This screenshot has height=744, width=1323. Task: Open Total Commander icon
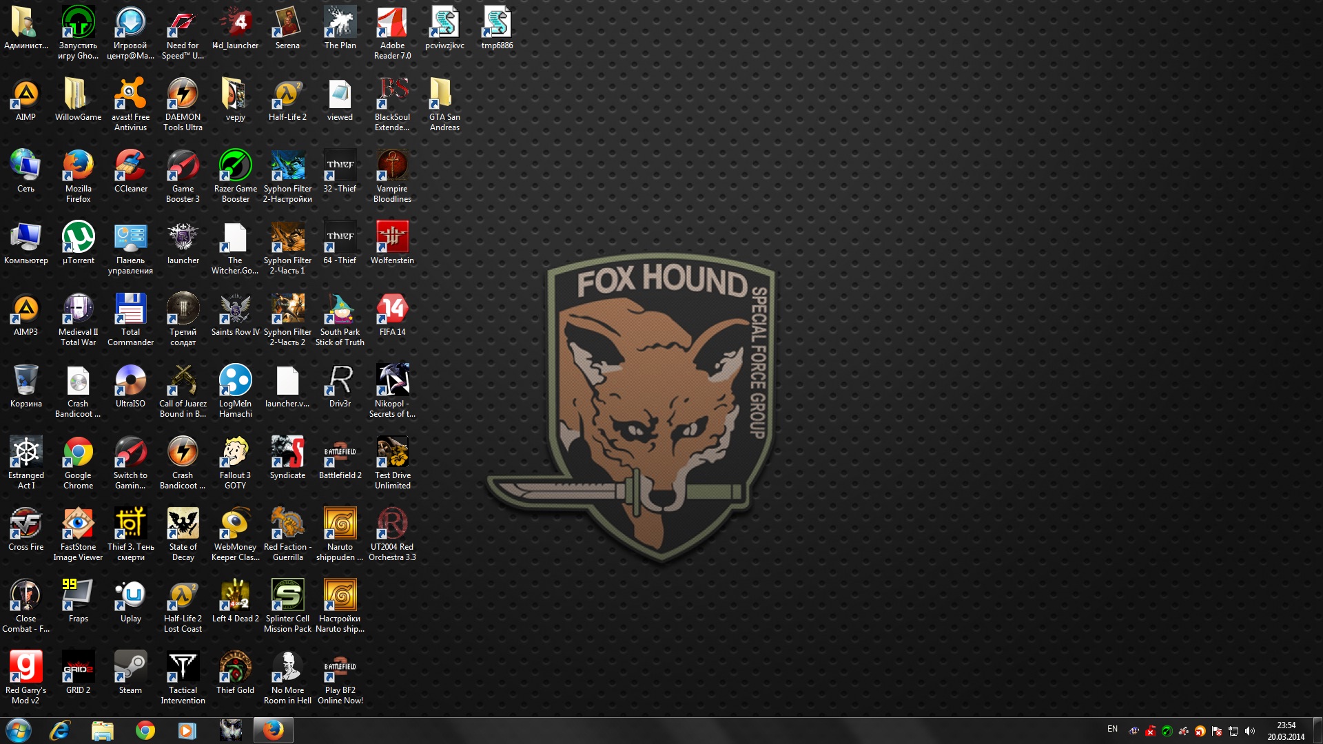pyautogui.click(x=130, y=319)
